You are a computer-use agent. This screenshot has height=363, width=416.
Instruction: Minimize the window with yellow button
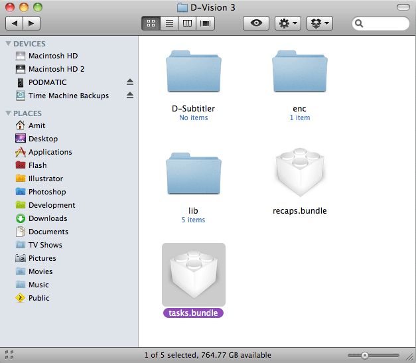coord(24,7)
